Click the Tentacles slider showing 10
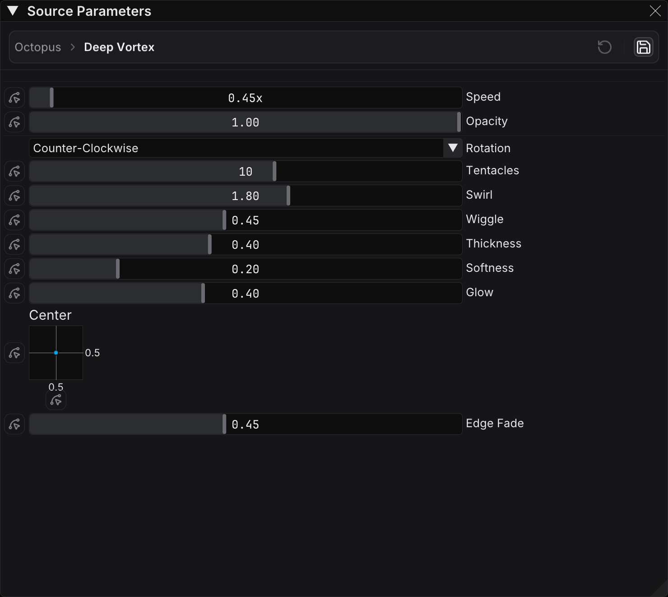 (x=246, y=171)
